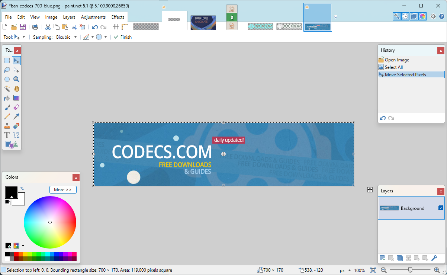Open the antialiasing mode dropdown
Viewport: 447px width, 275px height.
click(x=88, y=37)
